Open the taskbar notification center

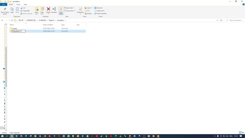241,136
